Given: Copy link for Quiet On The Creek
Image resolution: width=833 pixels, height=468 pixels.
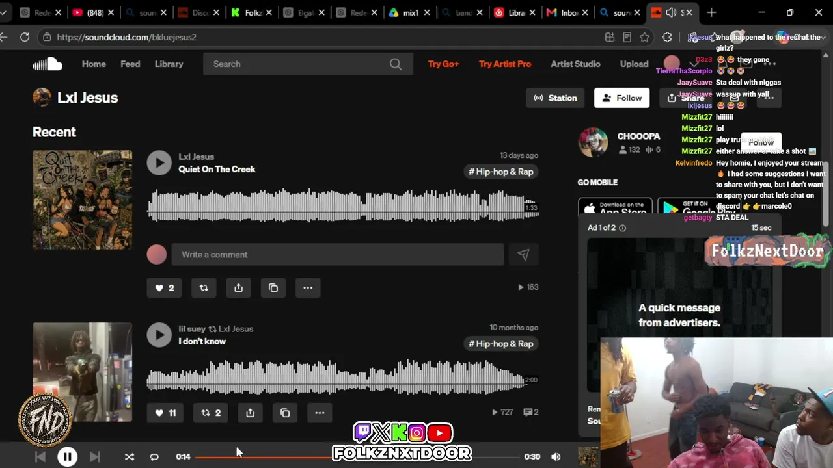Looking at the screenshot, I should [x=273, y=288].
